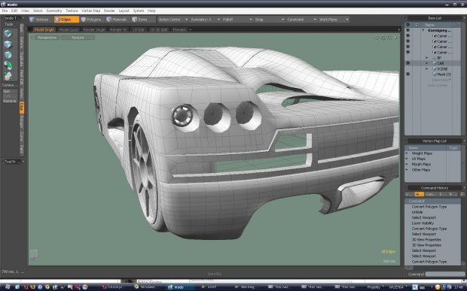Toggle visibility of the Koenigsegg scene root
The height and width of the screenshot is (291, 467).
[x=407, y=30]
